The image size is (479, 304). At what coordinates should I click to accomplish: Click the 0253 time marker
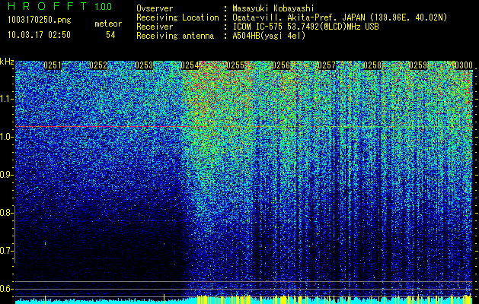(144, 65)
